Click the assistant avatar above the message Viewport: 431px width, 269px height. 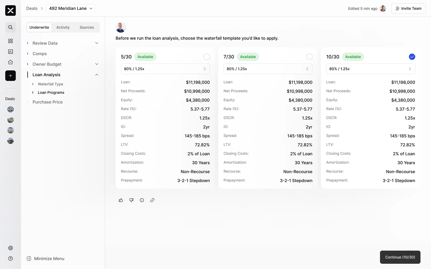tap(121, 27)
